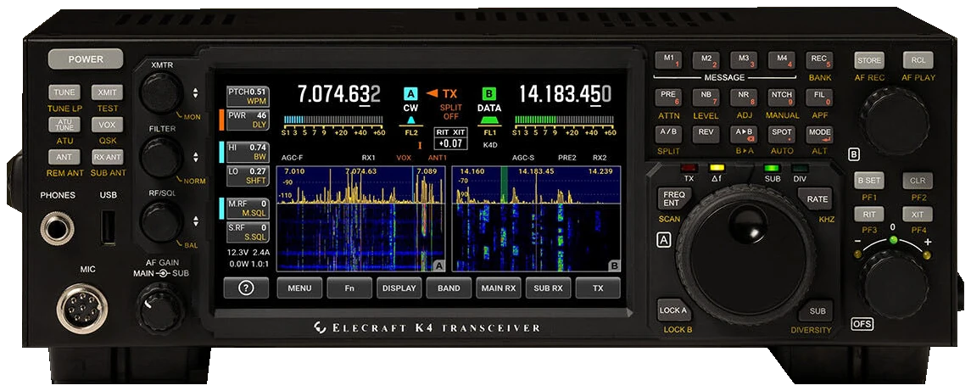
Task: Tap the 7.074.632 VFO A frequency display
Action: click(338, 93)
